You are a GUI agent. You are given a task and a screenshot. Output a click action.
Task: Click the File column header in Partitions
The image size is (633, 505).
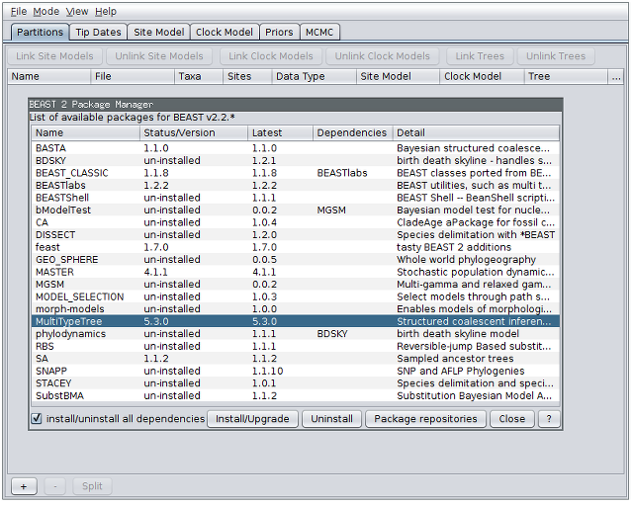133,77
